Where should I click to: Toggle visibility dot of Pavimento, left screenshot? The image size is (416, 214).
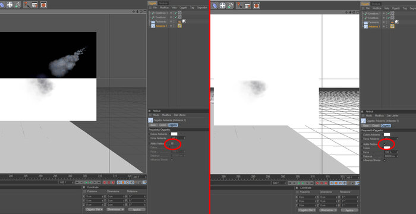click(x=171, y=21)
